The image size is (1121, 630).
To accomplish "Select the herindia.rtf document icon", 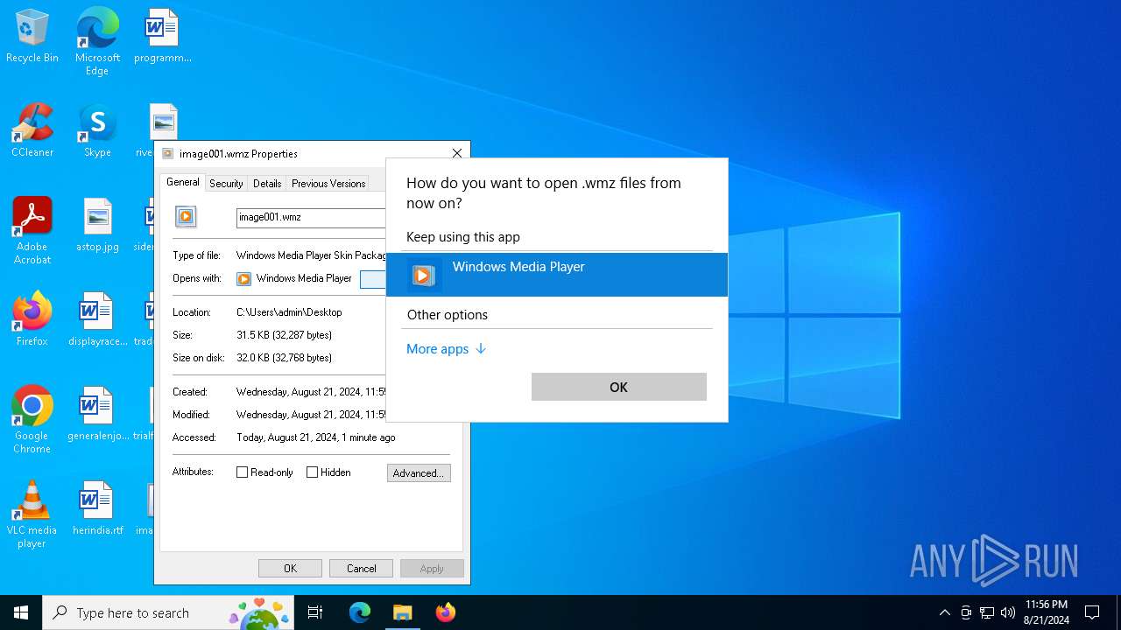I will coord(97,508).
